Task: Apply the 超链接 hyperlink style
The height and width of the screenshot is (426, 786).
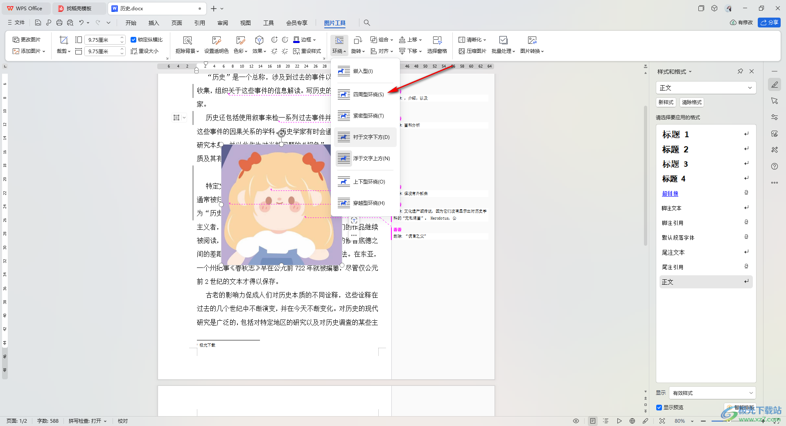Action: [x=706, y=193]
